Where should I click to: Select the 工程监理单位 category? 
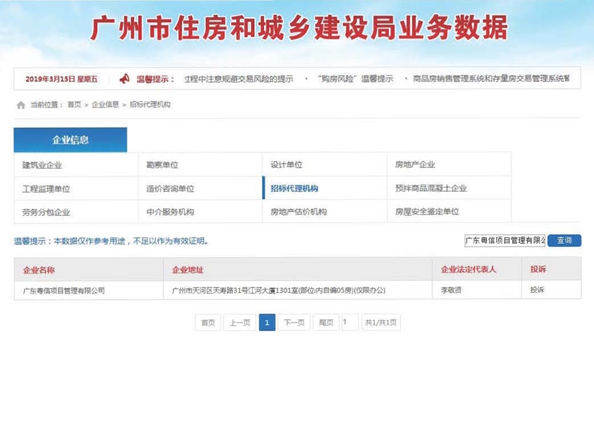point(46,188)
